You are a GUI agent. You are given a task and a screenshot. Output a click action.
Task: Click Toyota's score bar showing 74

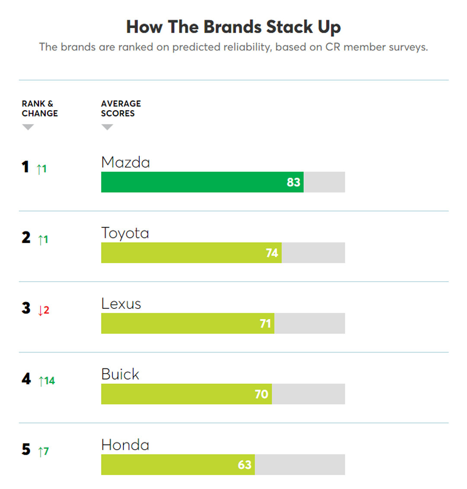pos(191,253)
